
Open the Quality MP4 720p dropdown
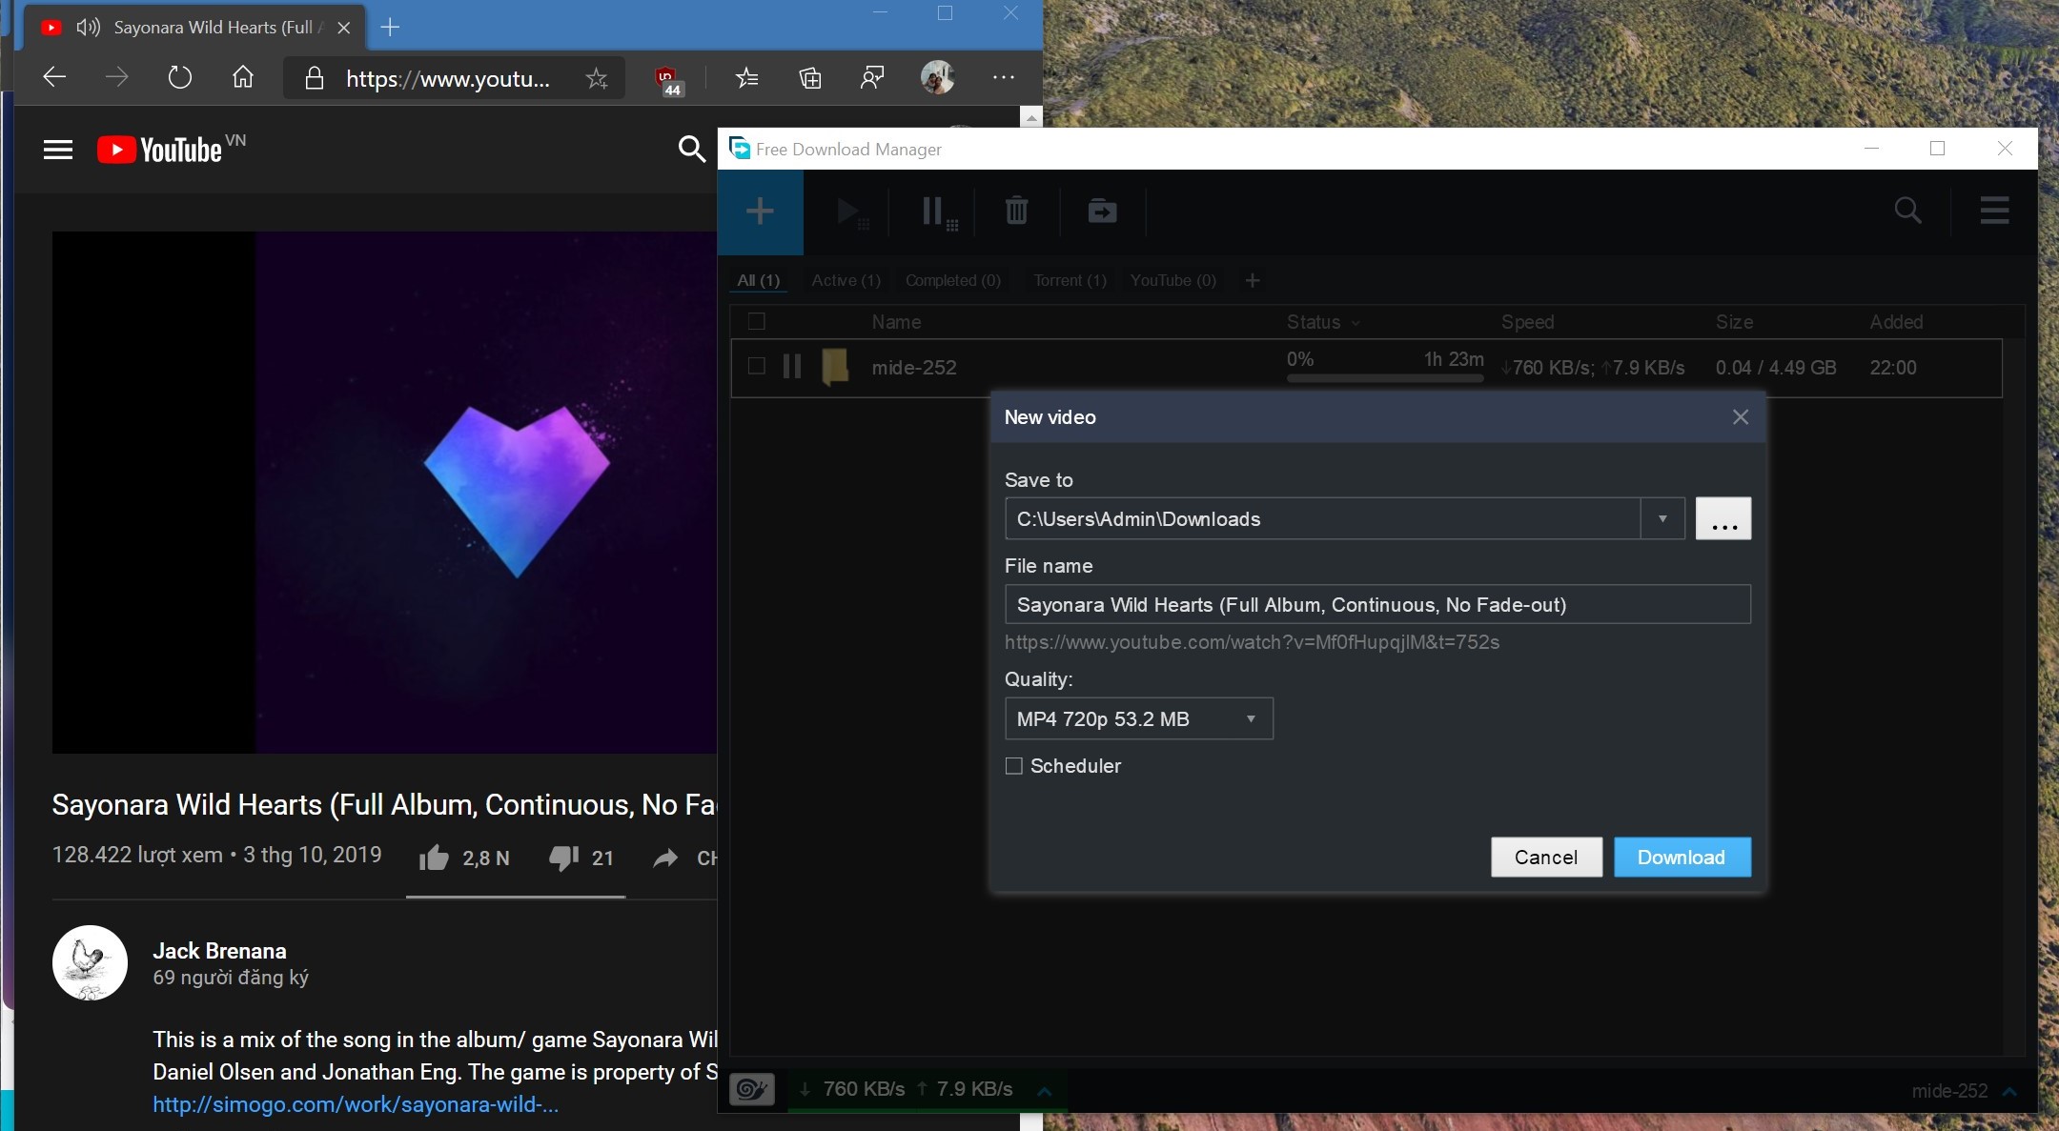1138,718
